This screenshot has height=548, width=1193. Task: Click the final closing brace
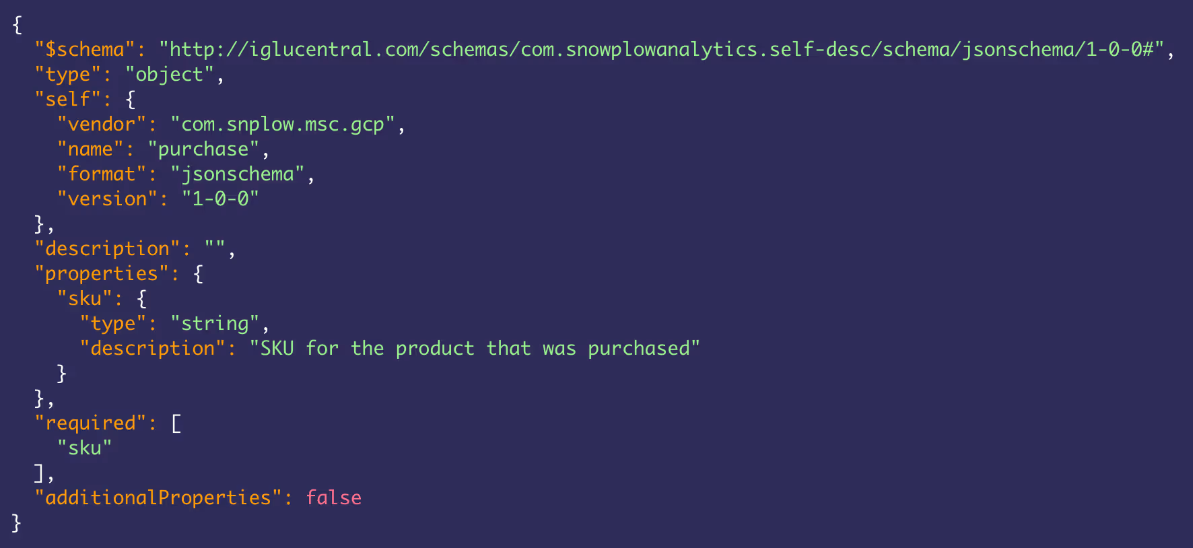(x=17, y=523)
